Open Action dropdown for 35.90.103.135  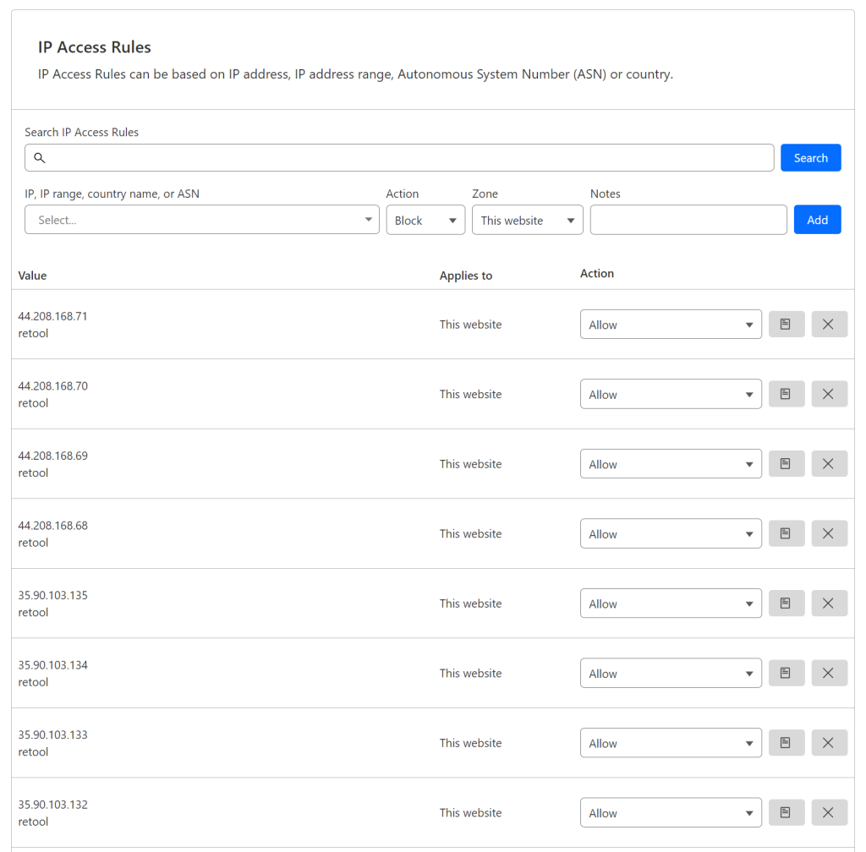point(671,603)
